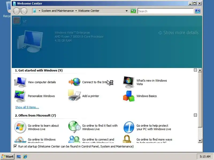
Task: Uncheck the Run at startup checkbox
Action: pyautogui.click(x=15, y=146)
